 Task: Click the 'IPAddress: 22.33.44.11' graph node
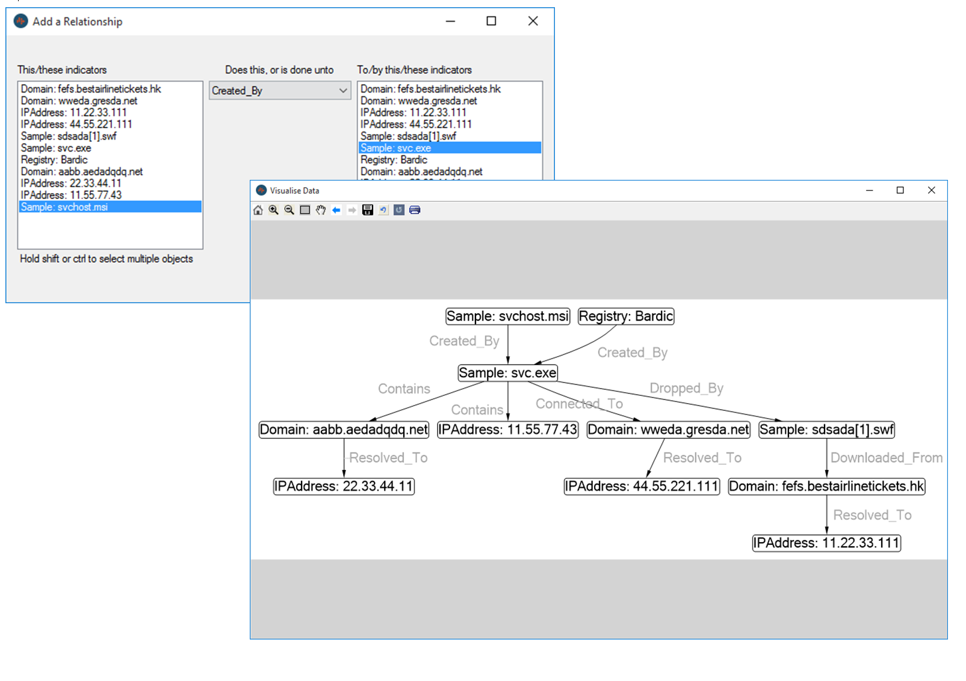coord(344,486)
